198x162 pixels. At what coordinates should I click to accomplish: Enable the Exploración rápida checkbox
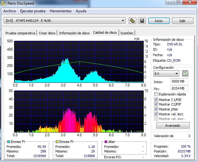[x=156, y=94]
